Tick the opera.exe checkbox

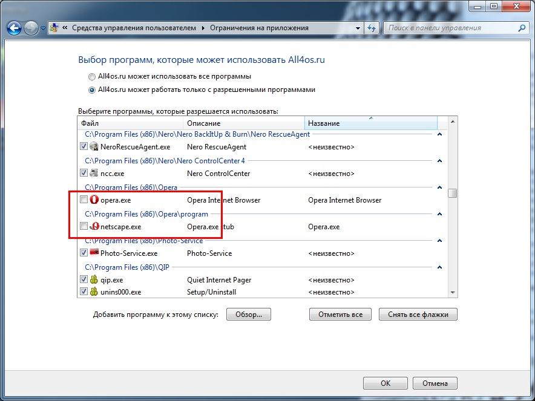pos(84,200)
